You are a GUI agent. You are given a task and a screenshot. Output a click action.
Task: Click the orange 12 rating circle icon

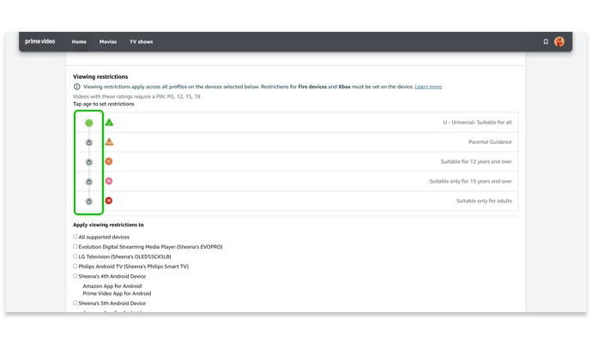[x=109, y=161]
